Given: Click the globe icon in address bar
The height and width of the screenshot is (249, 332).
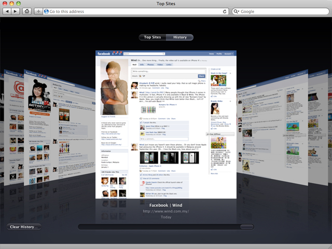Looking at the screenshot, I should (x=46, y=11).
